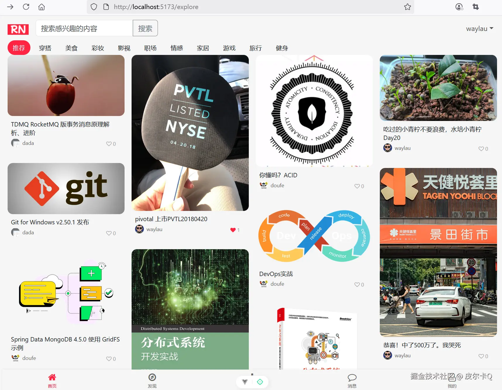502x390 pixels.
Task: Click the shield icon to open protections panel
Action: click(x=94, y=7)
